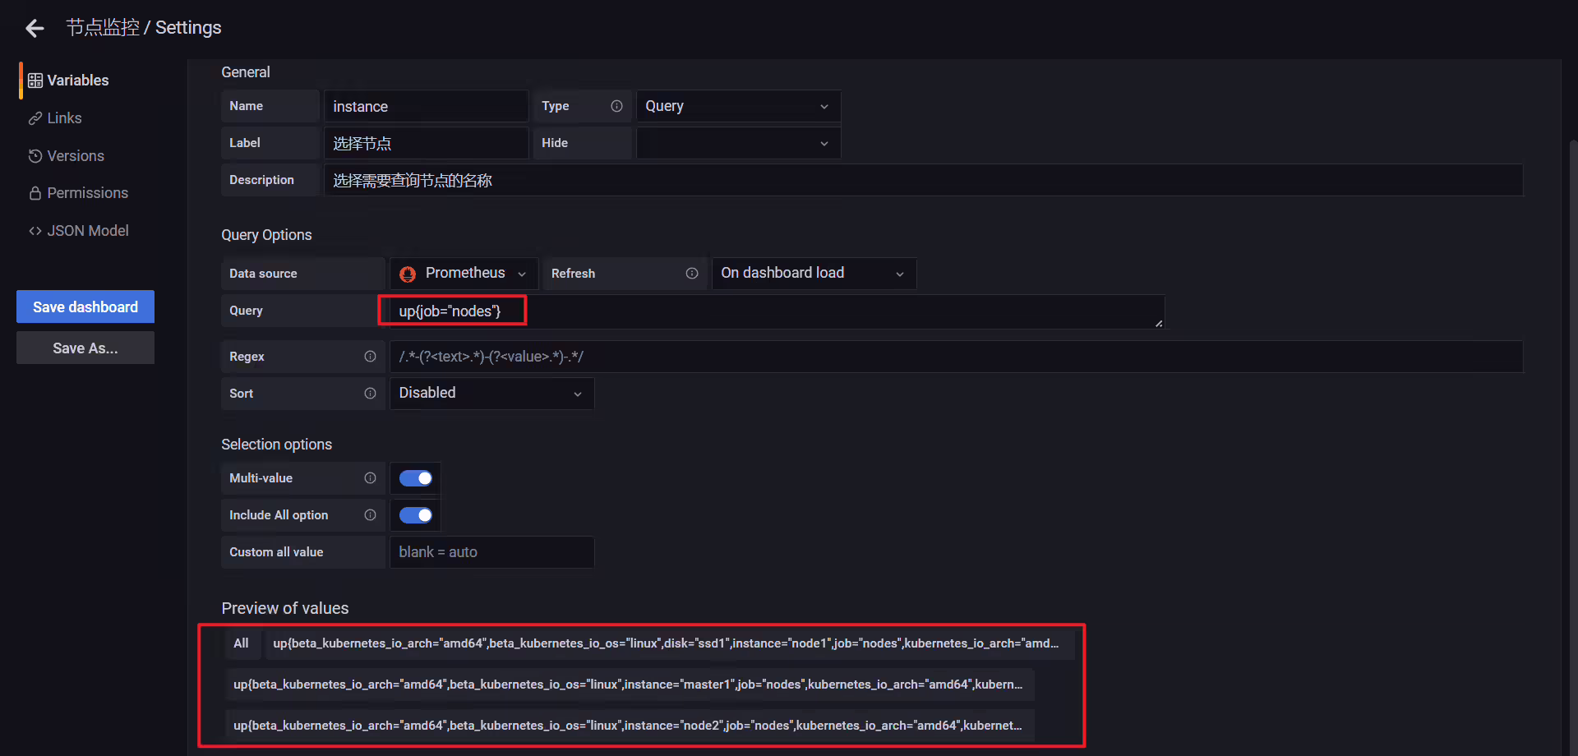Expand the Refresh On dashboard load dropdown

click(x=814, y=274)
